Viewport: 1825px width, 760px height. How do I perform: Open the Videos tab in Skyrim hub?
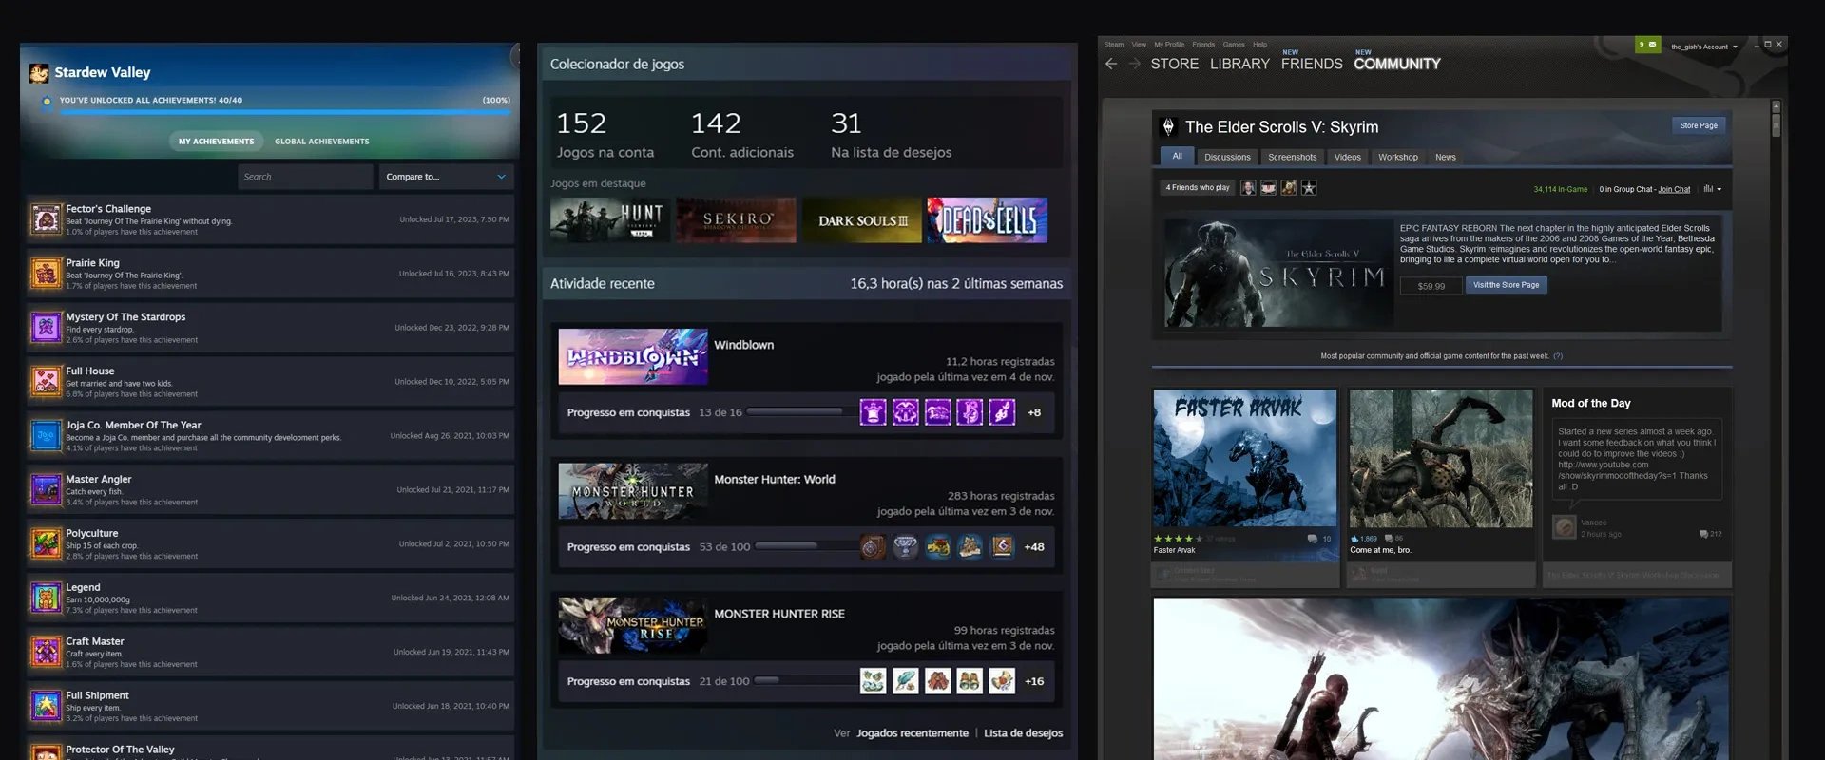coord(1347,157)
